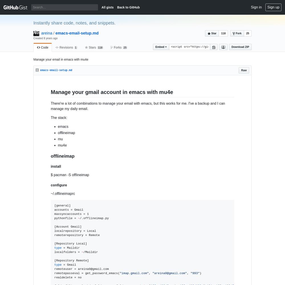View the Raw file
This screenshot has width=285, height=285.
244,70
